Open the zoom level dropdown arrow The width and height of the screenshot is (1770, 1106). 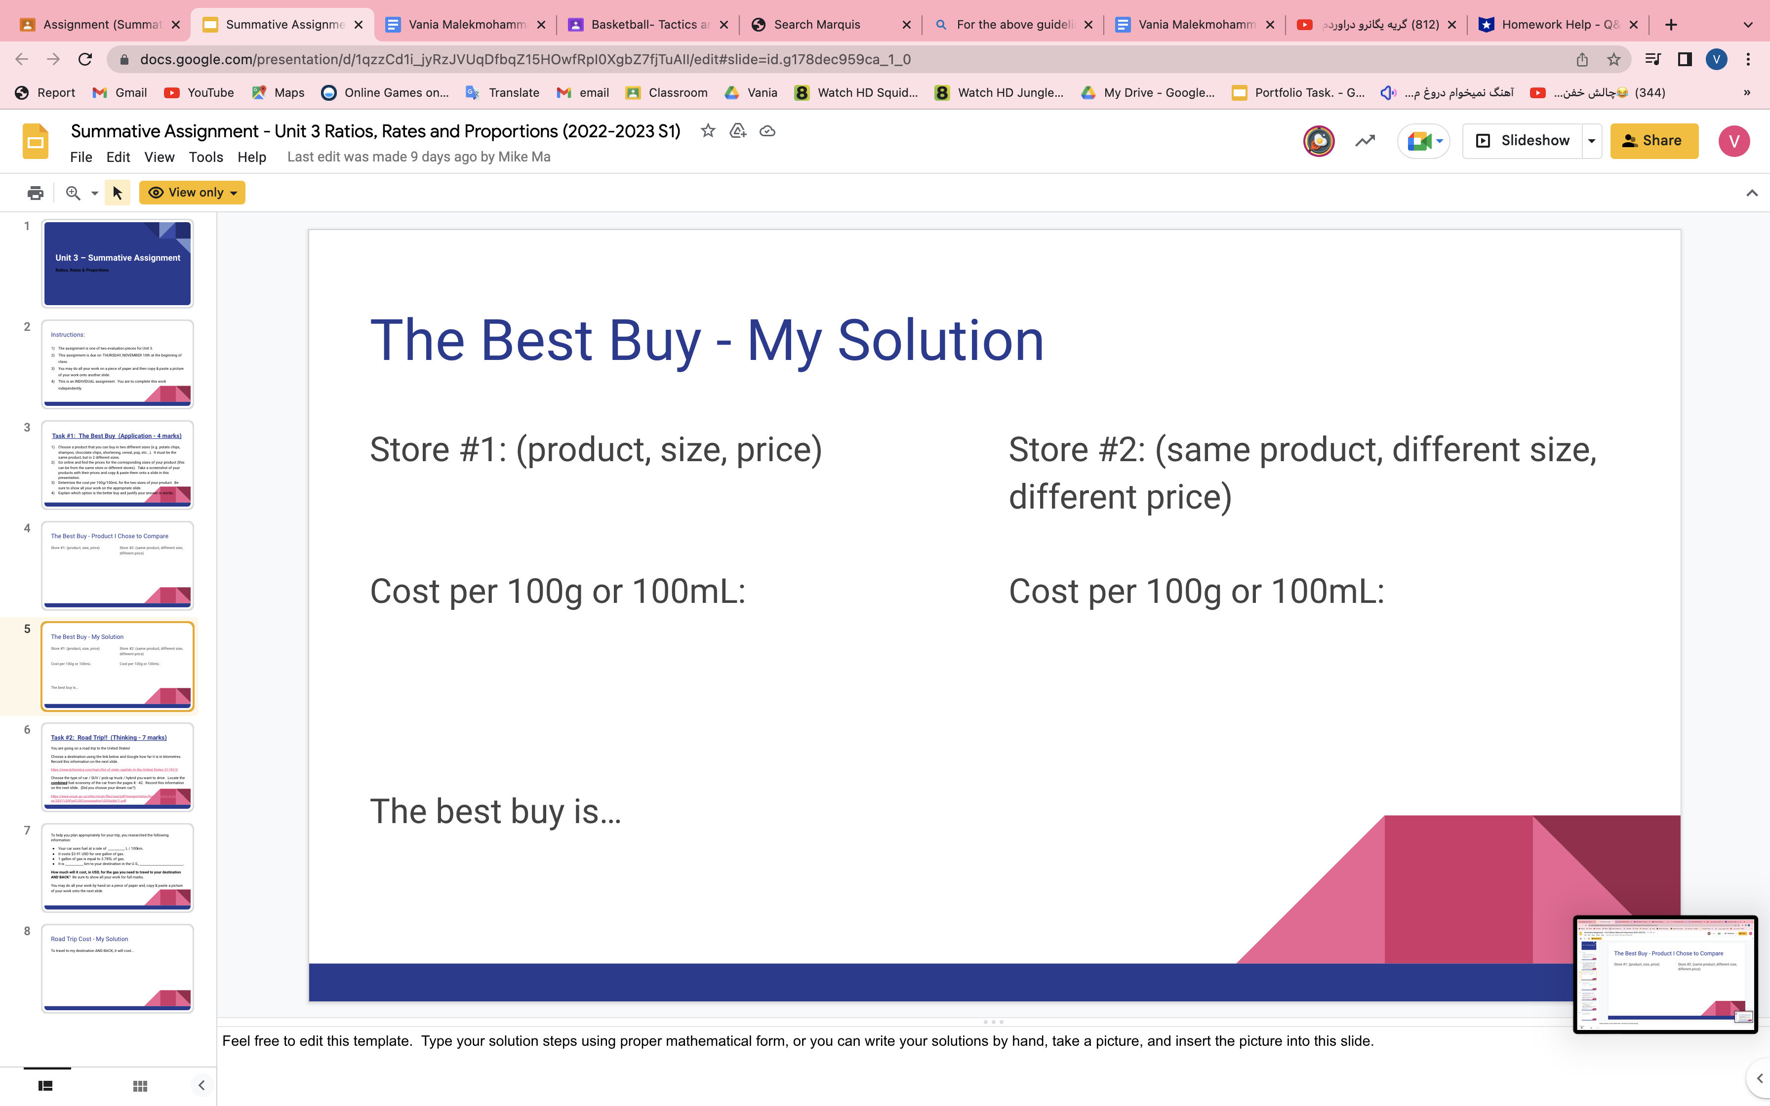(94, 193)
